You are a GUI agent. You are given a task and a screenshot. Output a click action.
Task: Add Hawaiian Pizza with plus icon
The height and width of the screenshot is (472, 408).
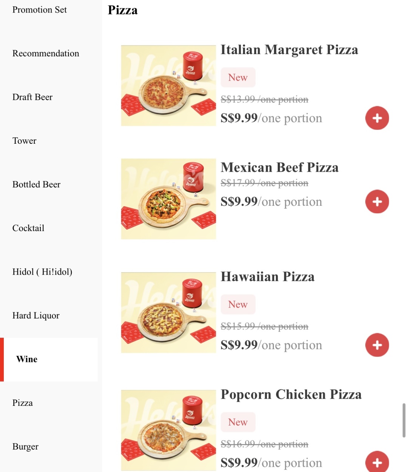(x=377, y=345)
